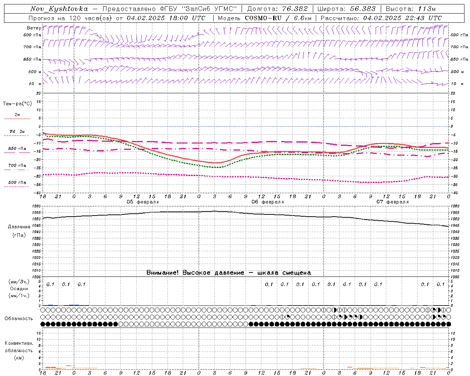This screenshot has height=376, width=470.
Task: Click the pink dotted line sample under 500 гПа legend
Action: click(x=17, y=187)
